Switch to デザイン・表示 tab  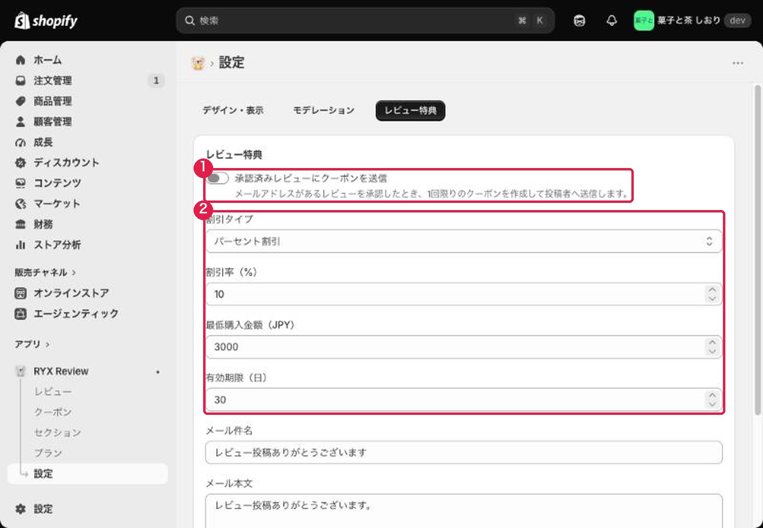click(x=233, y=111)
